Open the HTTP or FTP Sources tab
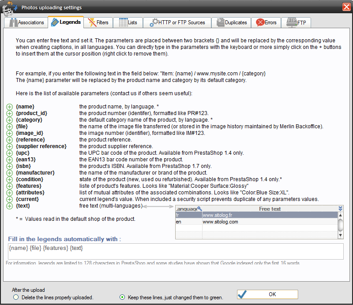This screenshot has width=353, height=305. [x=177, y=22]
